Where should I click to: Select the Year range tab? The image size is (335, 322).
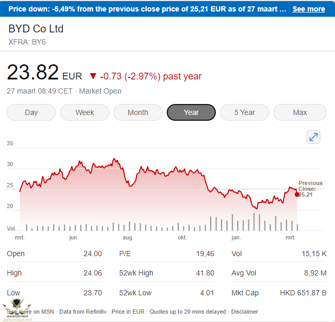tap(191, 112)
